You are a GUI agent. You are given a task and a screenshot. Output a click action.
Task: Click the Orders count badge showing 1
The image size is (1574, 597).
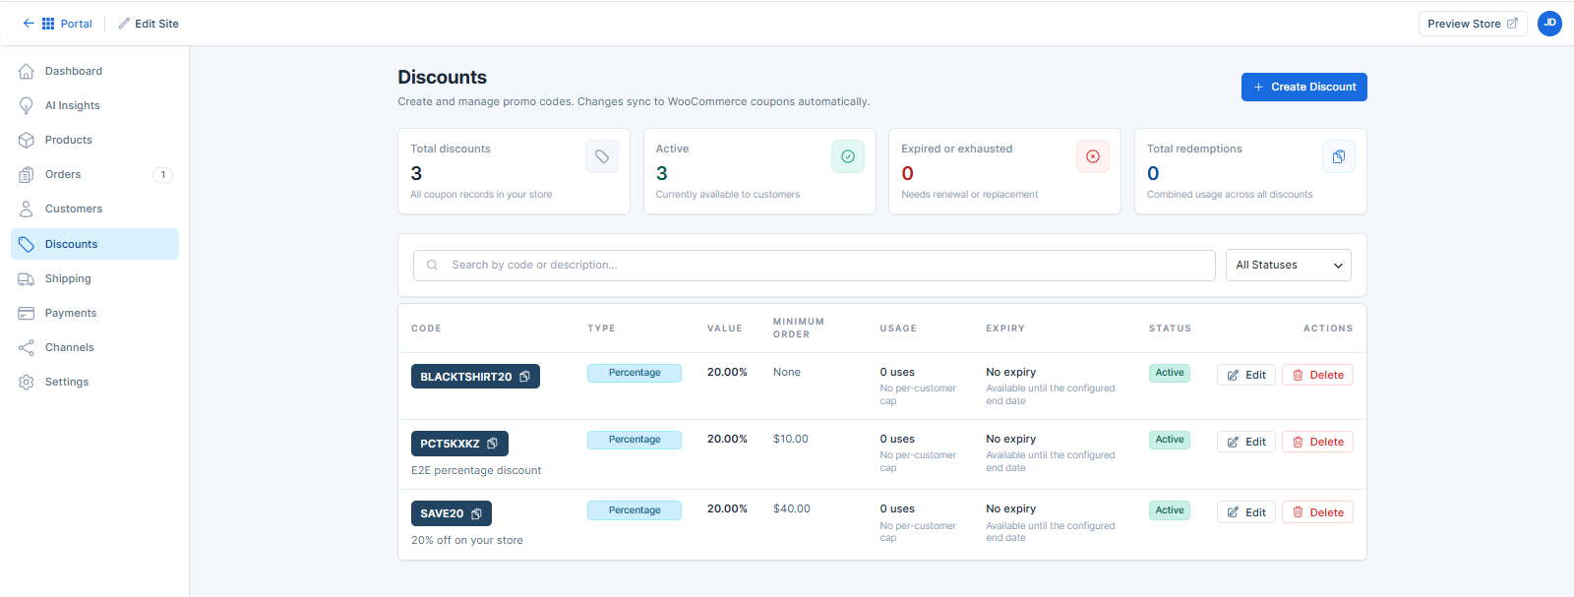163,174
